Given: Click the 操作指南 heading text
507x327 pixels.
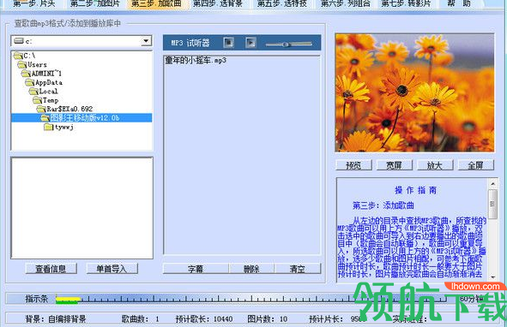Looking at the screenshot, I should coord(415,190).
